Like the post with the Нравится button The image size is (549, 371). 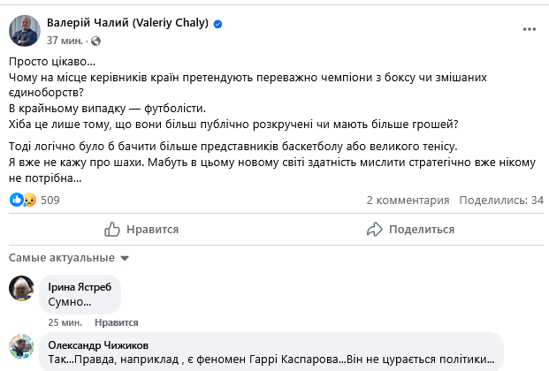141,230
